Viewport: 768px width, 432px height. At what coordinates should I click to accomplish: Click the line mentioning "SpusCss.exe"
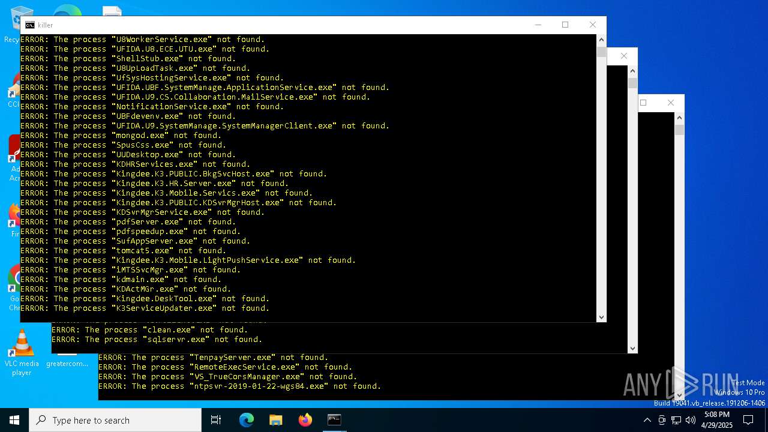[124, 145]
